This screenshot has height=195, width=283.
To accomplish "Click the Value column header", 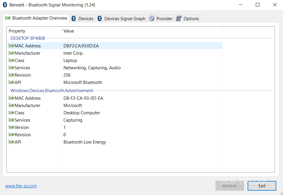I will (x=142, y=31).
